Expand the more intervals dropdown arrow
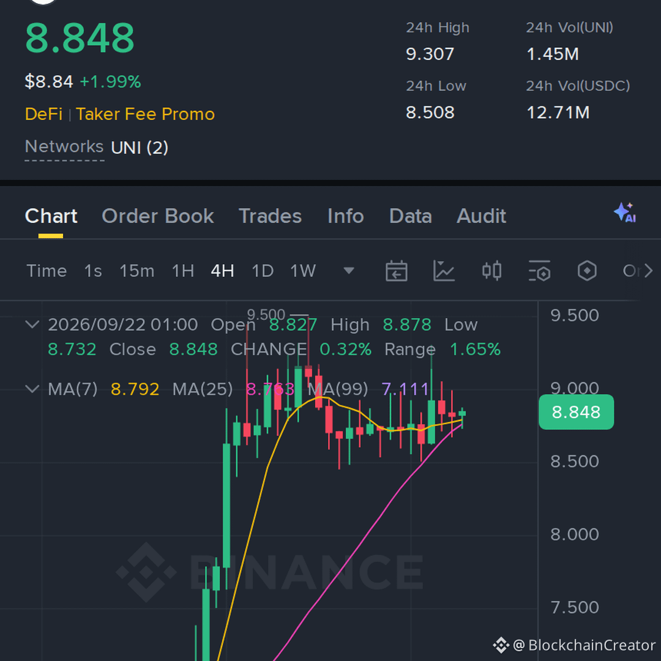Viewport: 661px width, 661px height. [349, 271]
